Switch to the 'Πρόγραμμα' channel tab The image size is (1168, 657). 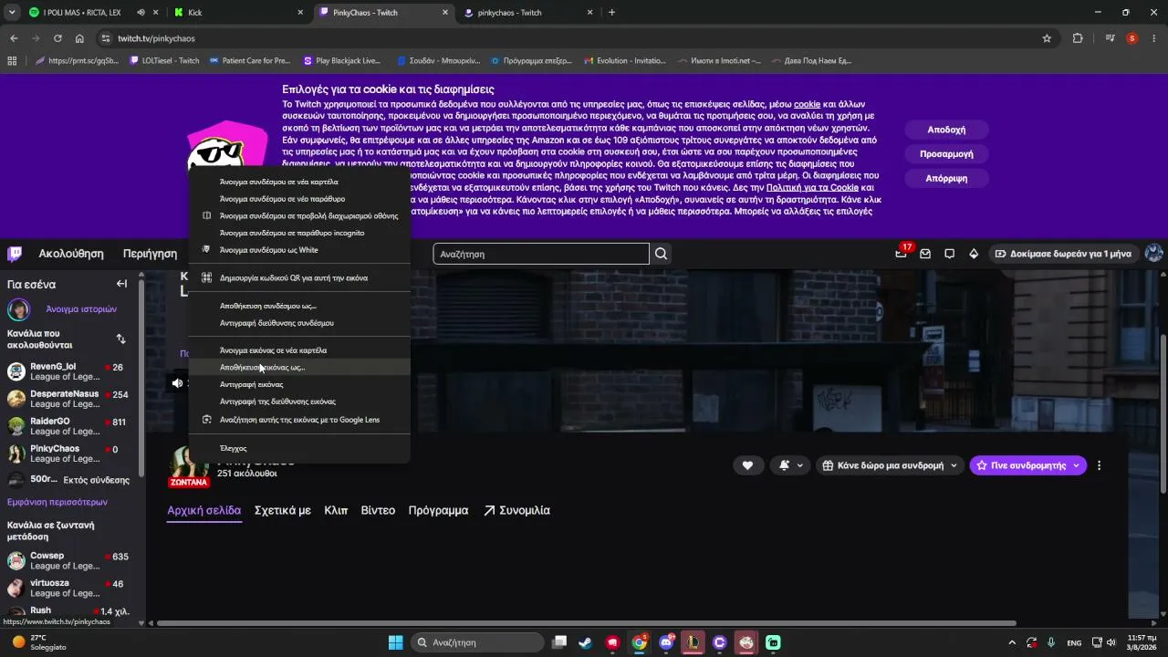438,510
